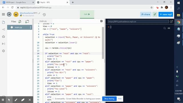Open the Packages cube icon
Image resolution: width=183 pixels, height=103 pixels.
point(3,37)
